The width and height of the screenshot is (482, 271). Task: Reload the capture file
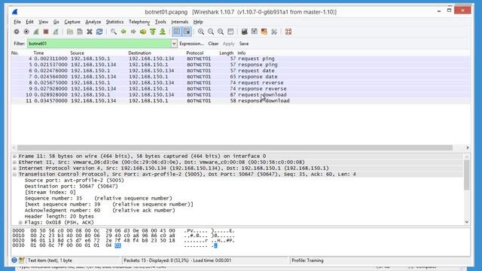click(99, 32)
